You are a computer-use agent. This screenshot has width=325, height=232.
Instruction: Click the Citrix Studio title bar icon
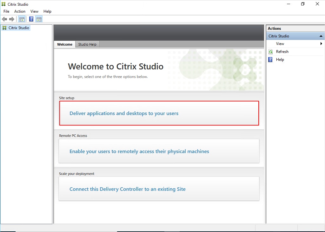point(3,4)
